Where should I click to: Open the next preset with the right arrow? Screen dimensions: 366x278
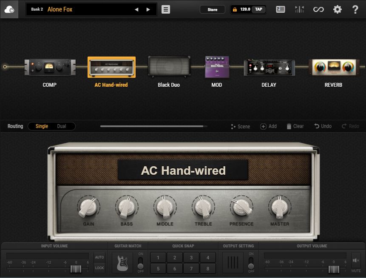pos(147,9)
